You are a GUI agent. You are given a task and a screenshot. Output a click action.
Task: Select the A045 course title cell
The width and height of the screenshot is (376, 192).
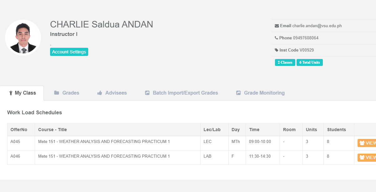[104, 142]
